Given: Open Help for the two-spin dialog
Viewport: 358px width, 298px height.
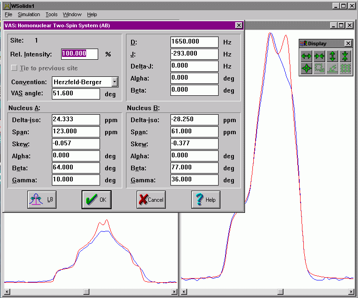Looking at the screenshot, I should pos(206,200).
